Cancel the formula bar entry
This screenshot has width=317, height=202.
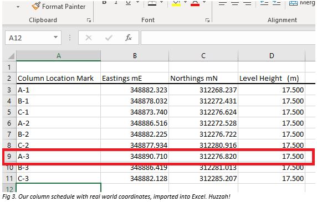(x=89, y=38)
